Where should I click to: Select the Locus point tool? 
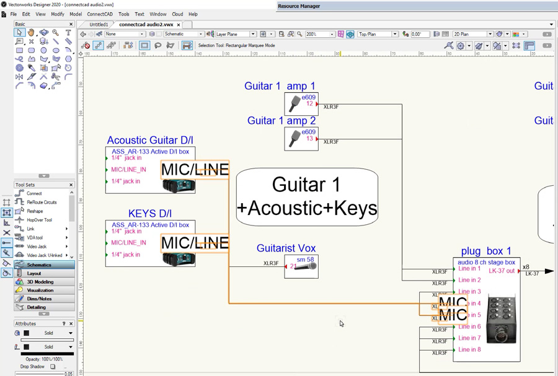pos(32,42)
